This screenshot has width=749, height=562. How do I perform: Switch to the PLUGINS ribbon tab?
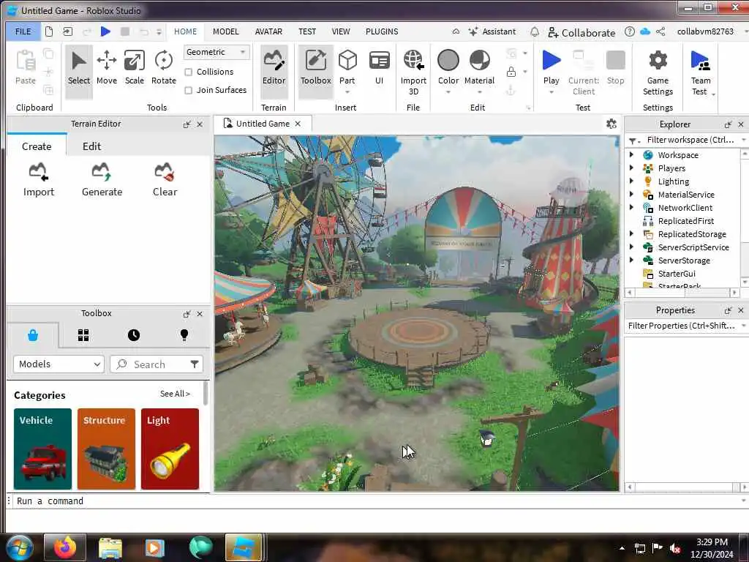(382, 31)
